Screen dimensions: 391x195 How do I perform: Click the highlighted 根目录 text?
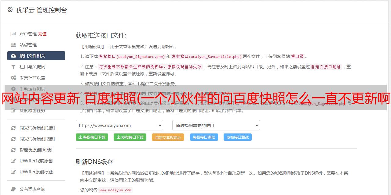[297, 56]
